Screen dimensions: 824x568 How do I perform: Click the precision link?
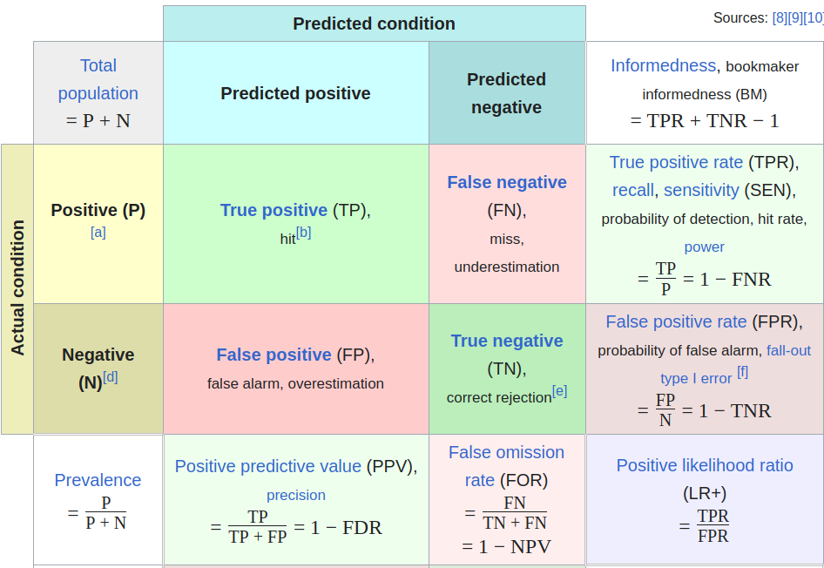(296, 496)
